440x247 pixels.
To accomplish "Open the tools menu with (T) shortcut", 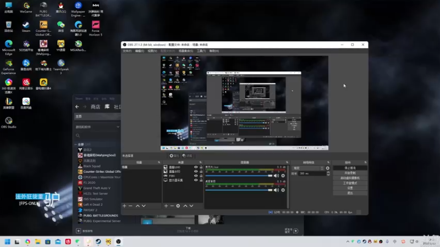I will tap(201, 51).
